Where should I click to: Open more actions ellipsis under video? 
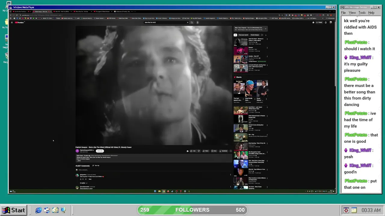click(x=231, y=151)
